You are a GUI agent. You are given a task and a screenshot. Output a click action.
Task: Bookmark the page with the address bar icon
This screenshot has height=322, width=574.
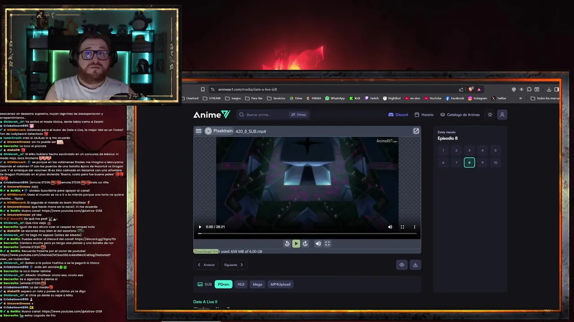203,89
